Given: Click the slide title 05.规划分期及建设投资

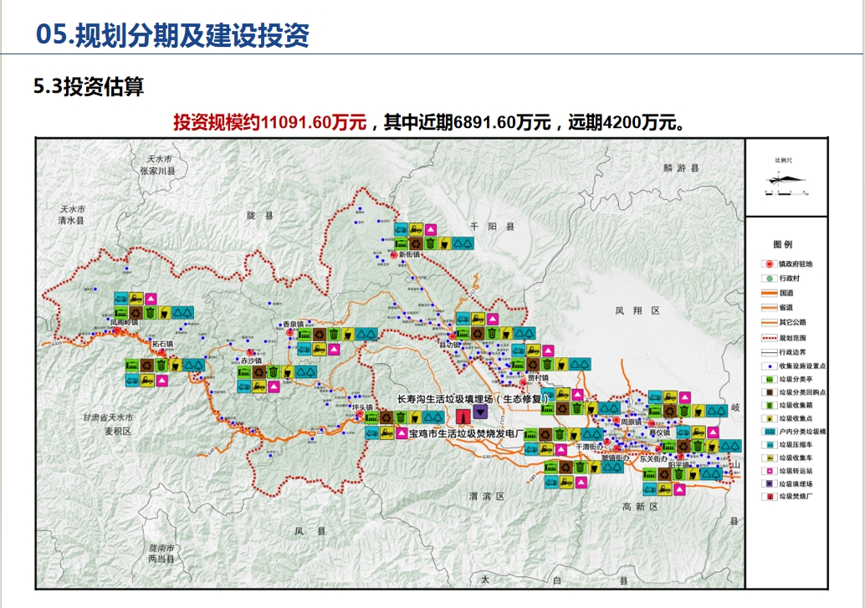Looking at the screenshot, I should 172,34.
